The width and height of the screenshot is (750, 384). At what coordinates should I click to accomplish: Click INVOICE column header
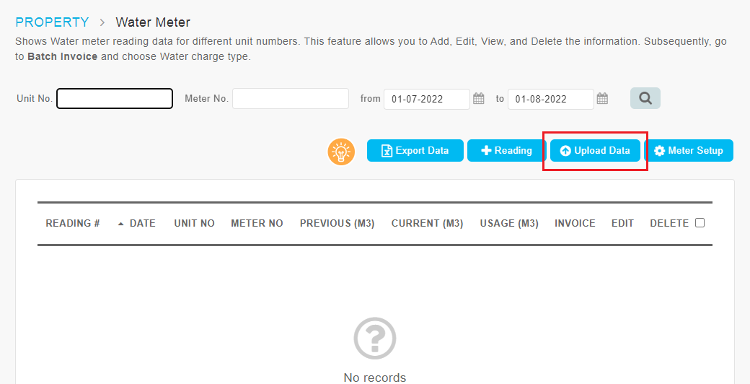pos(575,223)
